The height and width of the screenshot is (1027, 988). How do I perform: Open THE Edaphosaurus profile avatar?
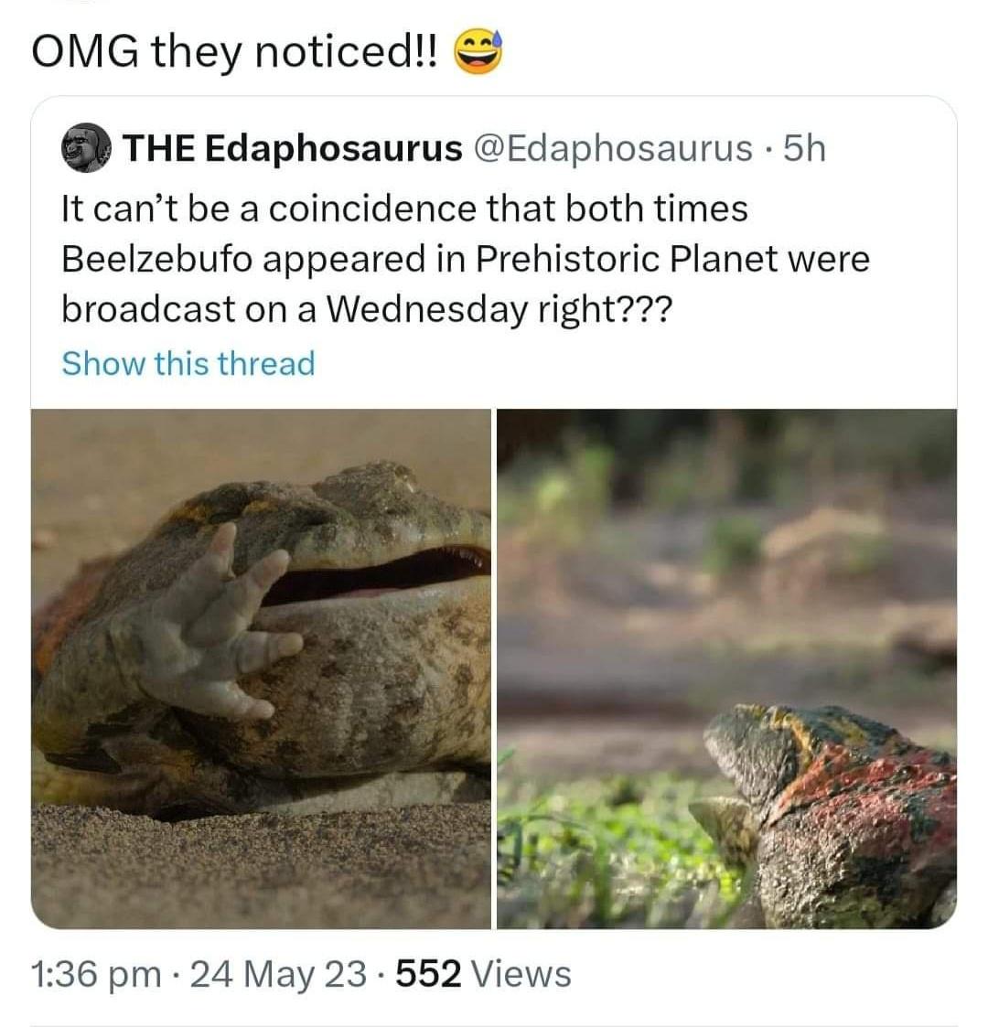tap(86, 148)
